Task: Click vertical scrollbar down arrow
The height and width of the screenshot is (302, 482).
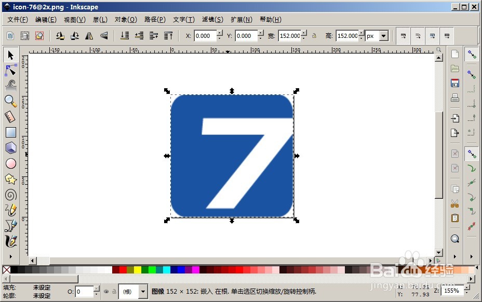Action: click(439, 253)
